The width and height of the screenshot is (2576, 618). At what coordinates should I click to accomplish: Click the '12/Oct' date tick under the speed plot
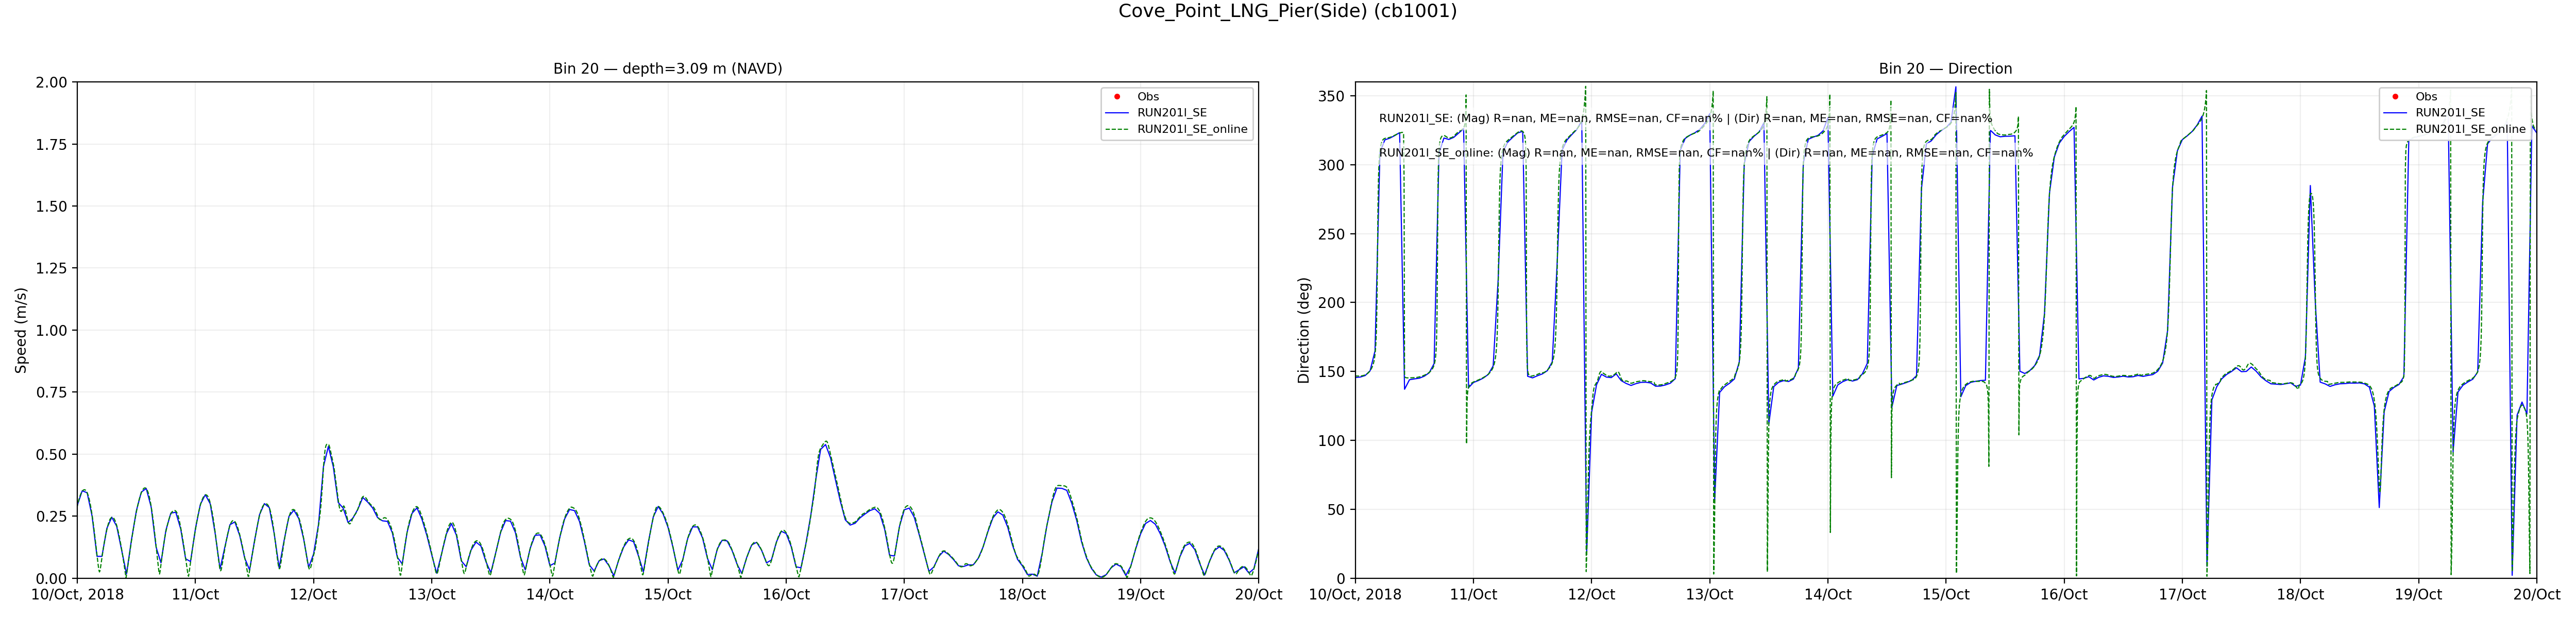pyautogui.click(x=313, y=594)
